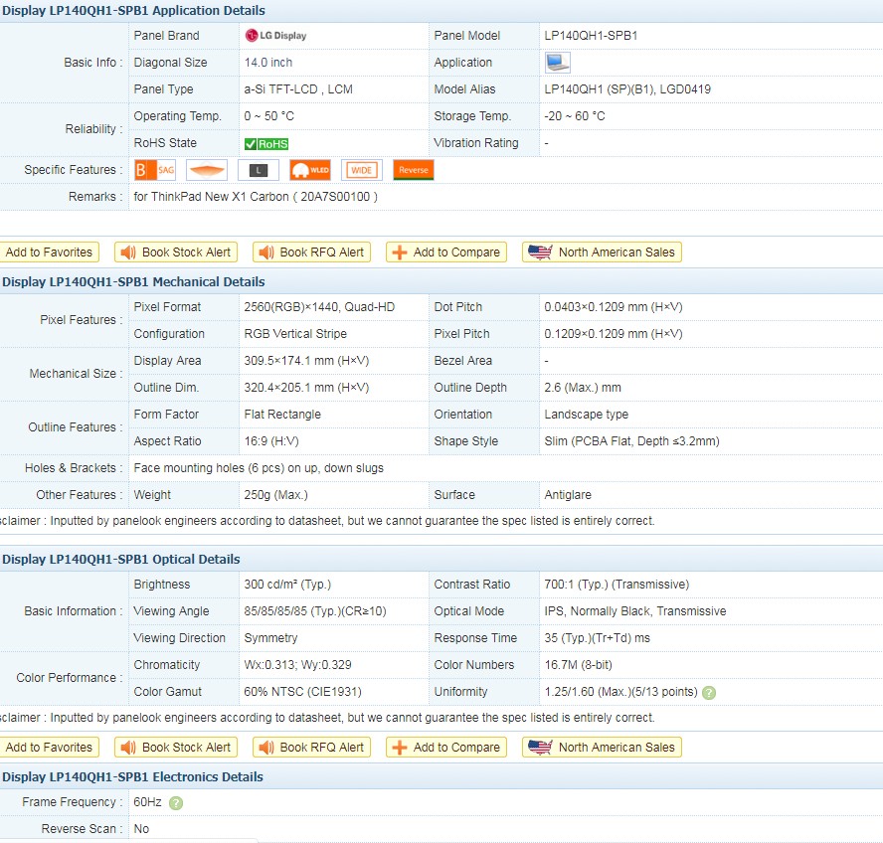Viewport: 883px width, 843px height.
Task: Click the WLED backlight feature icon
Action: tap(310, 170)
